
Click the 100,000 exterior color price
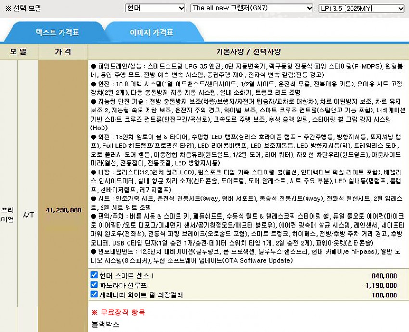click(x=384, y=295)
